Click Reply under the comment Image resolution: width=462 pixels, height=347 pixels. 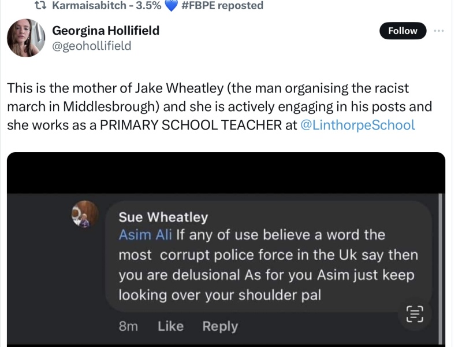coord(220,326)
